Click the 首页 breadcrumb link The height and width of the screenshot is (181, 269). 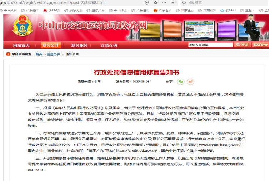(x=39, y=54)
